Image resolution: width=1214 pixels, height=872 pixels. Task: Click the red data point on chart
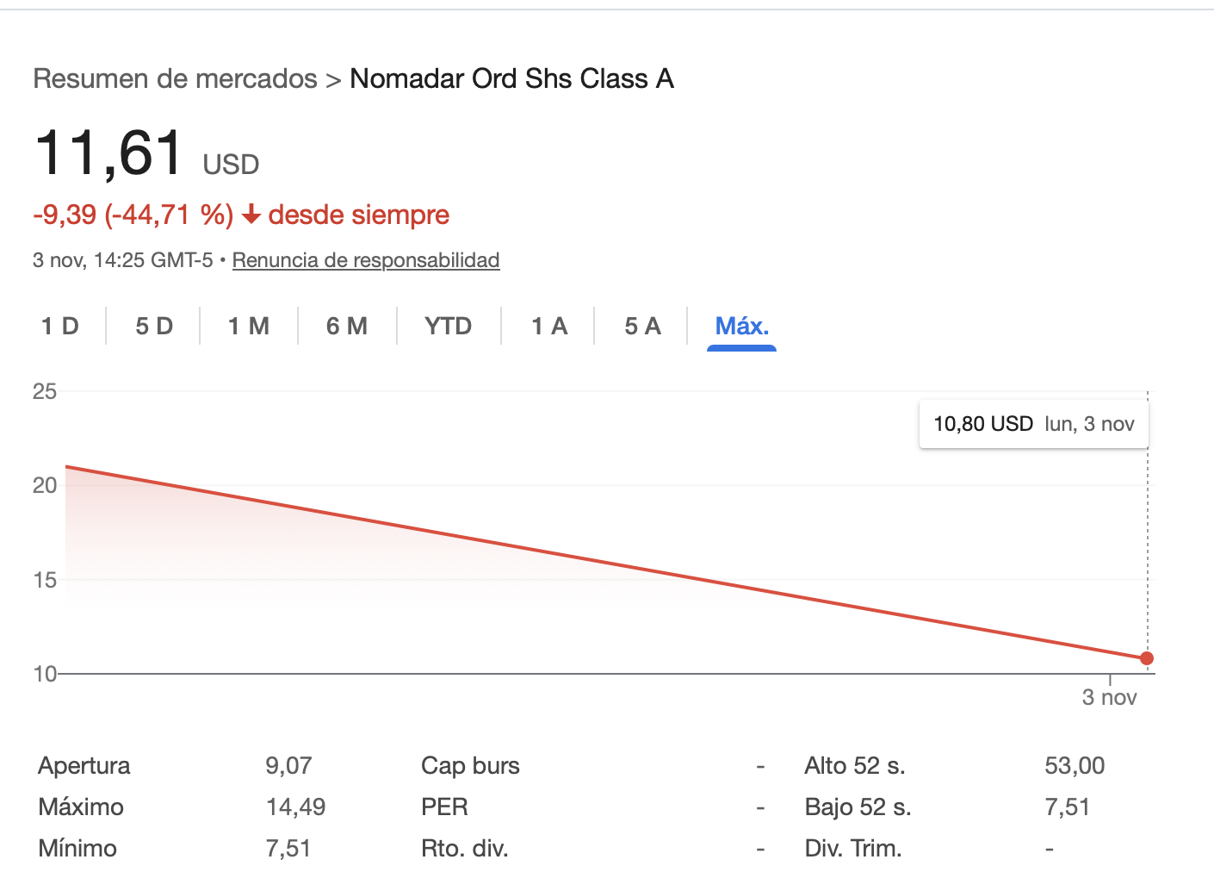click(x=1147, y=658)
